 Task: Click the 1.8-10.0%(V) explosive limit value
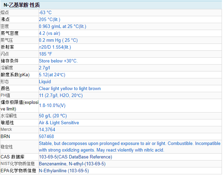[x=52, y=105]
